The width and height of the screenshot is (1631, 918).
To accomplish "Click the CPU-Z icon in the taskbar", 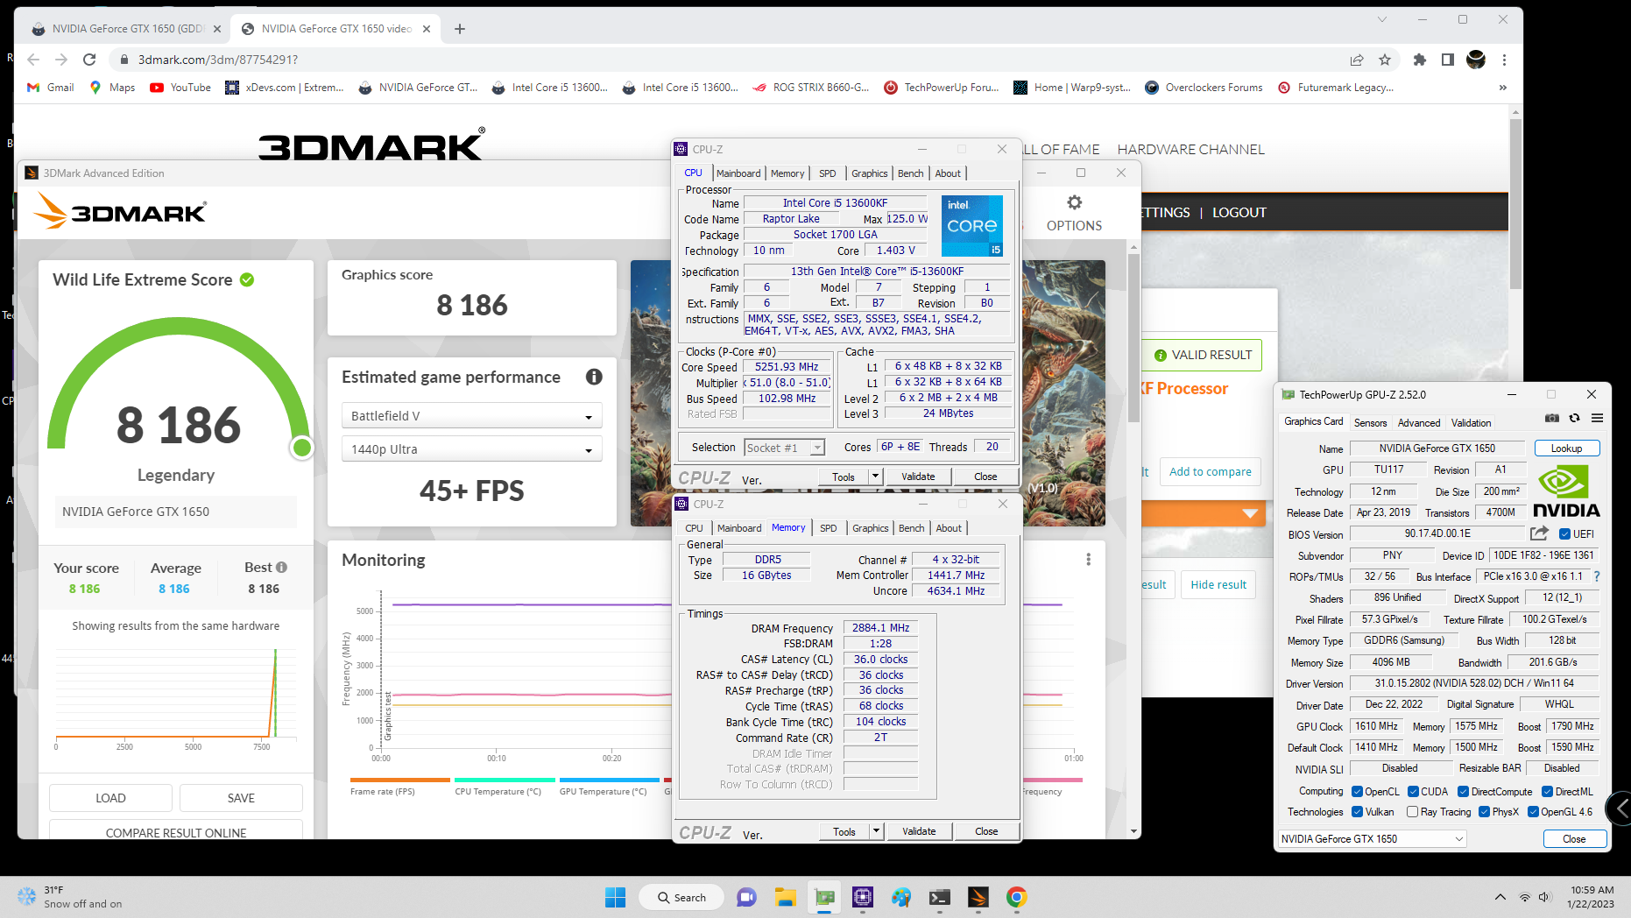I will (863, 897).
